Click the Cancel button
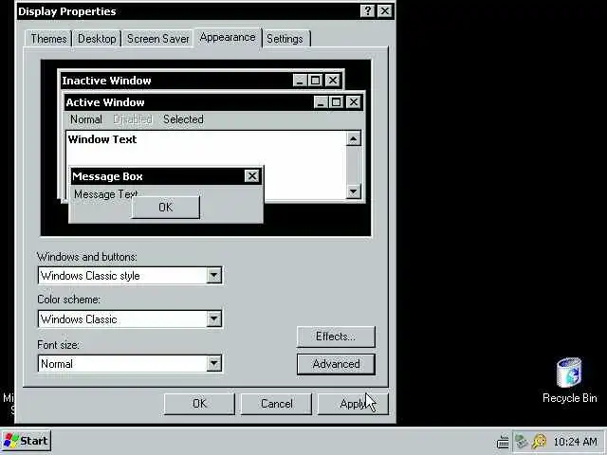Image resolution: width=607 pixels, height=455 pixels. pos(276,404)
